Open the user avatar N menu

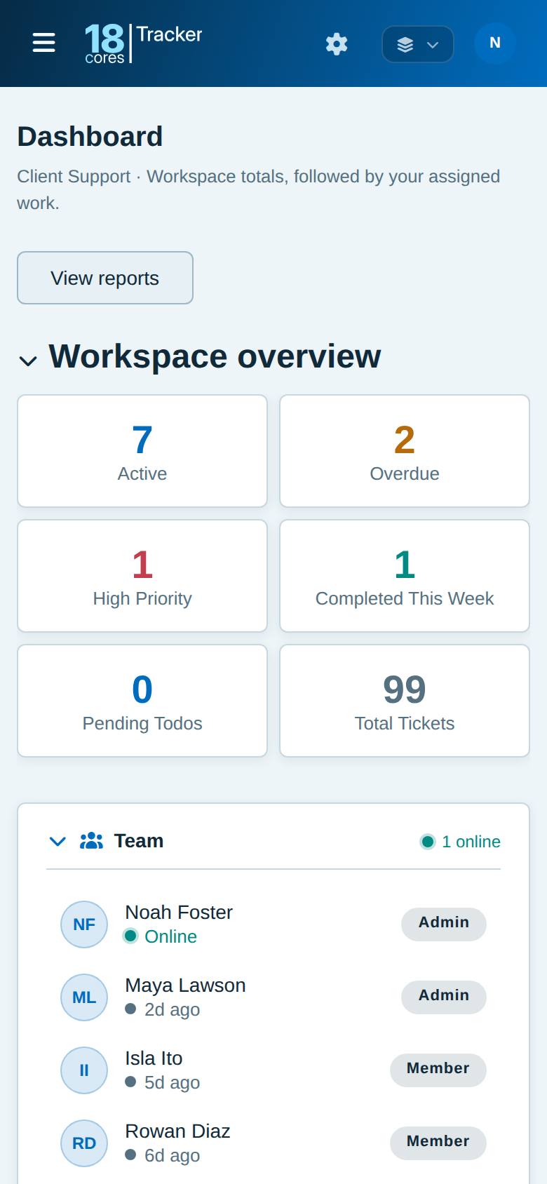tap(495, 43)
